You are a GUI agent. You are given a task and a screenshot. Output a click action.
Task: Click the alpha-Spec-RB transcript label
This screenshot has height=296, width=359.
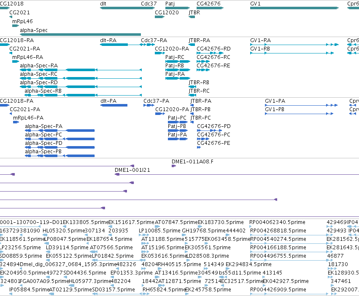(43, 91)
